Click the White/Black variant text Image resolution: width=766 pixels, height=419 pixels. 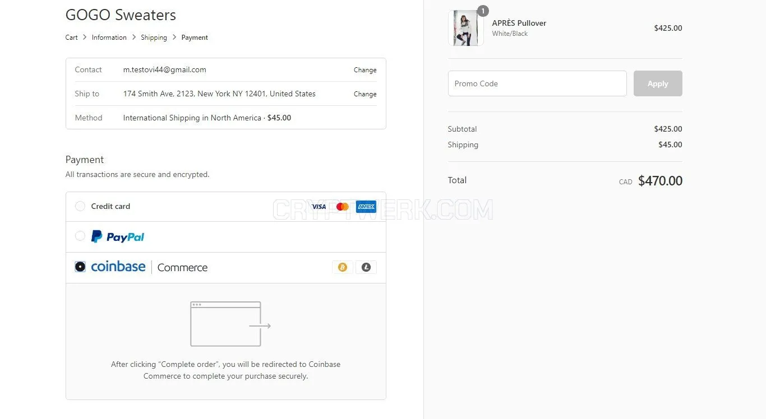pos(510,34)
